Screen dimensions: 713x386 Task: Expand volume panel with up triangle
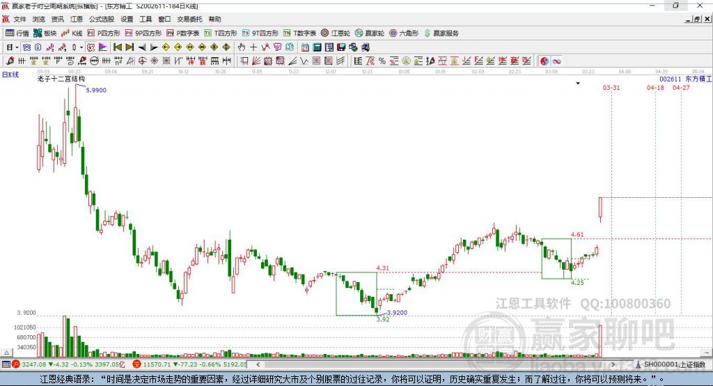[x=7, y=353]
